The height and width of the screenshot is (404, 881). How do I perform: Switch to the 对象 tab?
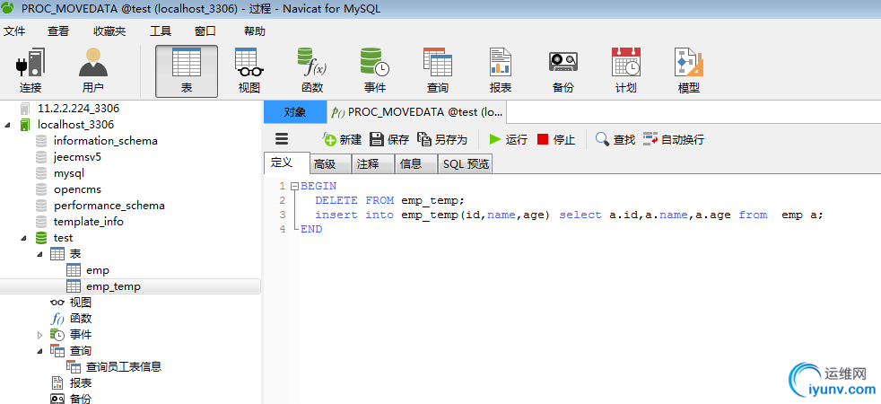[x=295, y=112]
